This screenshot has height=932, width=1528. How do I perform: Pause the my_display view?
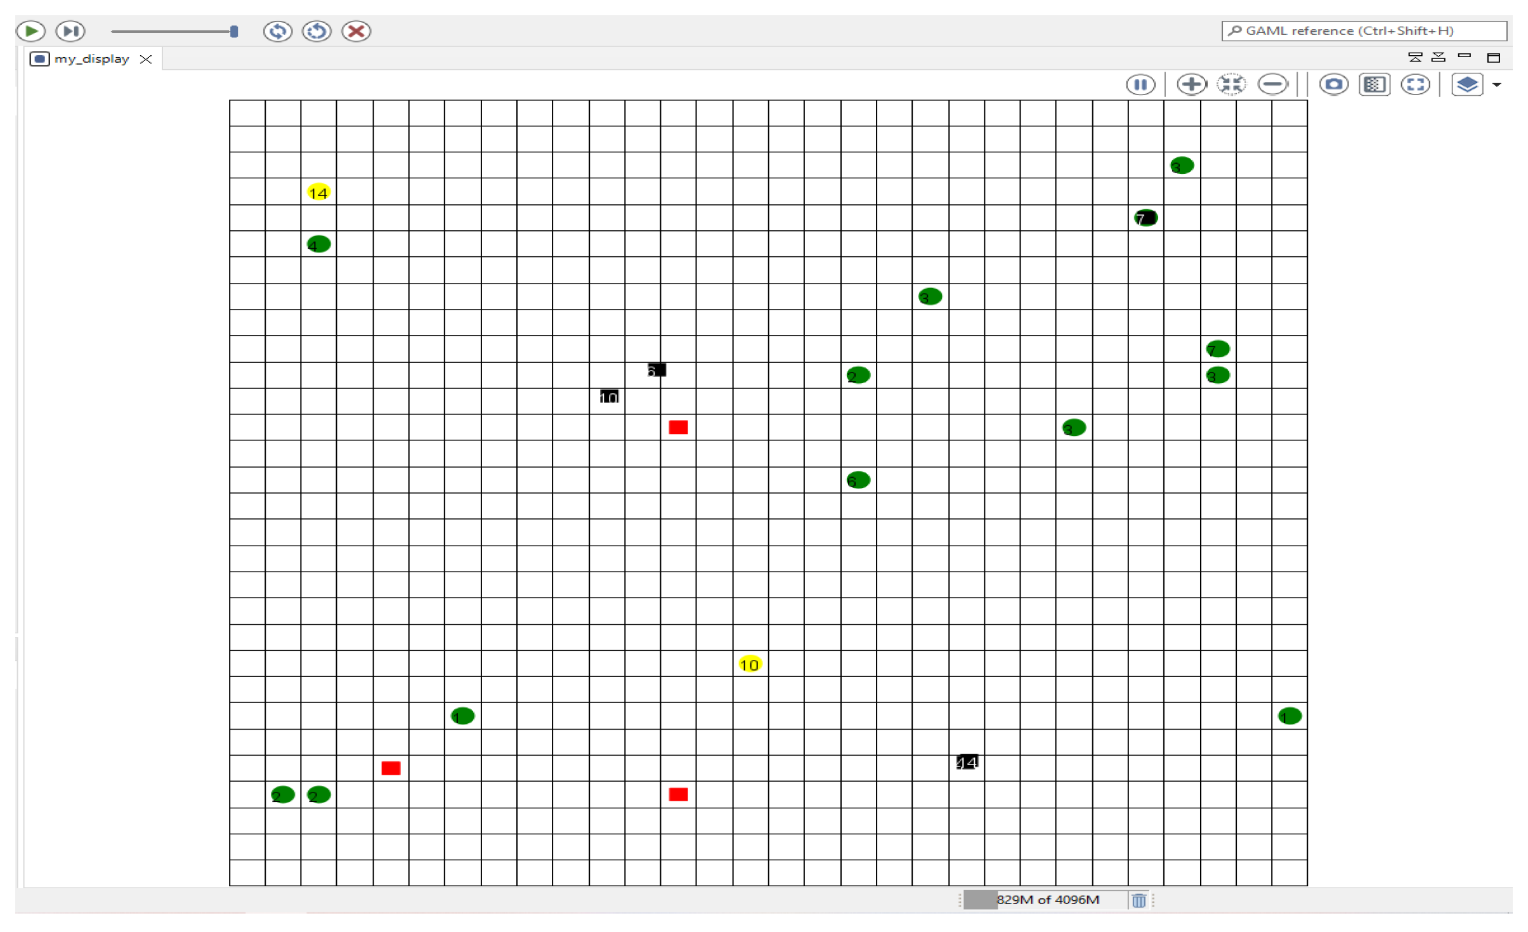(x=1140, y=84)
